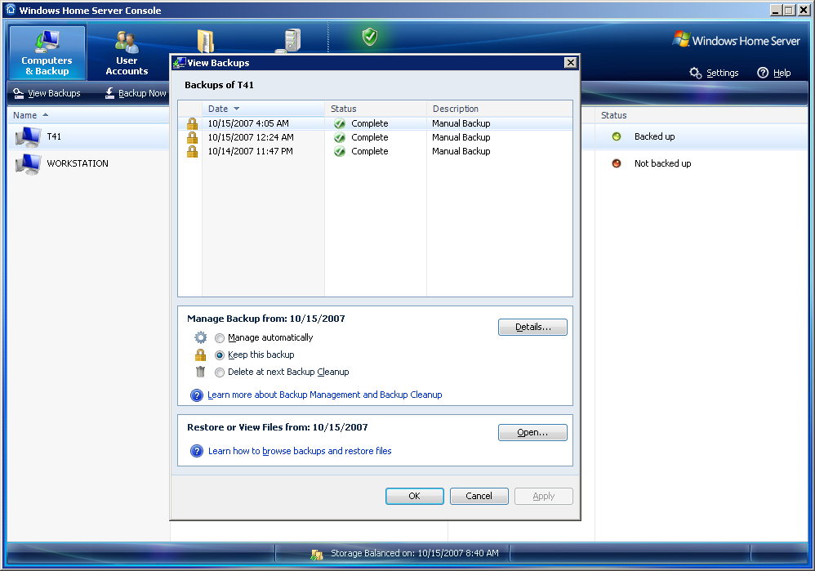Click the trash can icon beside Delete option

(201, 372)
